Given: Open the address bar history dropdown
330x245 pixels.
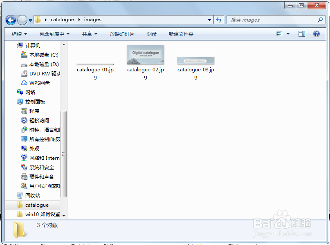Looking at the screenshot, I should (x=209, y=20).
